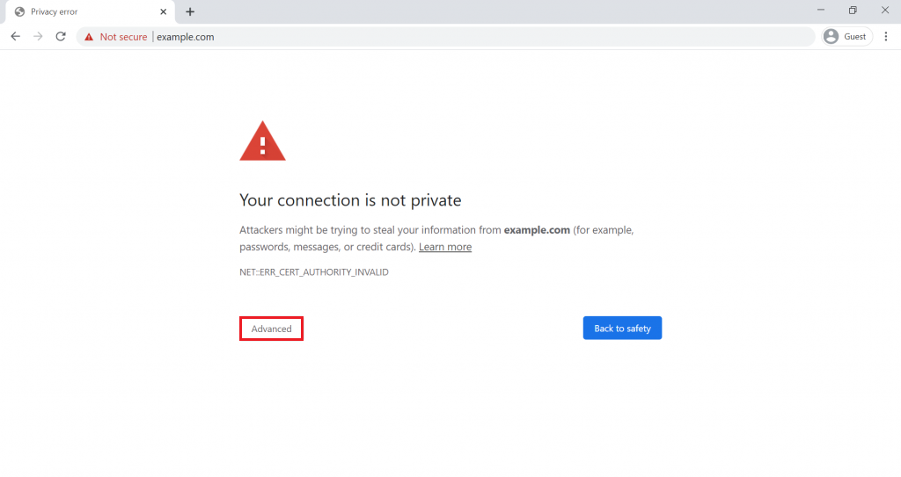Minimize the Chrome window
Viewport: 901px width, 477px height.
click(x=821, y=11)
